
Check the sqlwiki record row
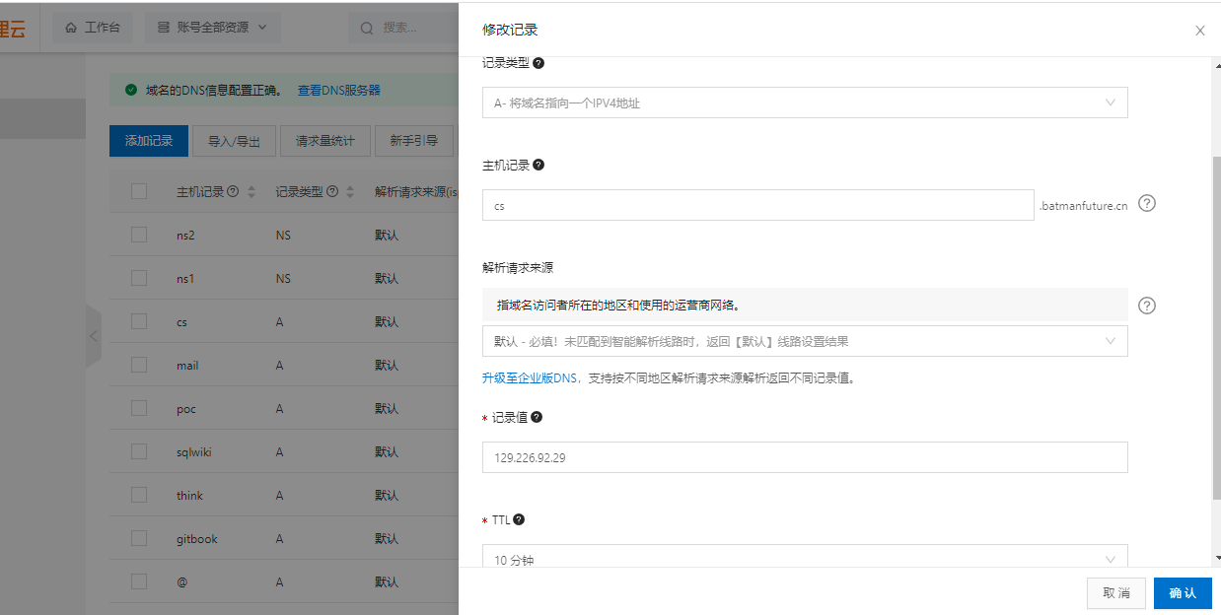click(x=139, y=452)
